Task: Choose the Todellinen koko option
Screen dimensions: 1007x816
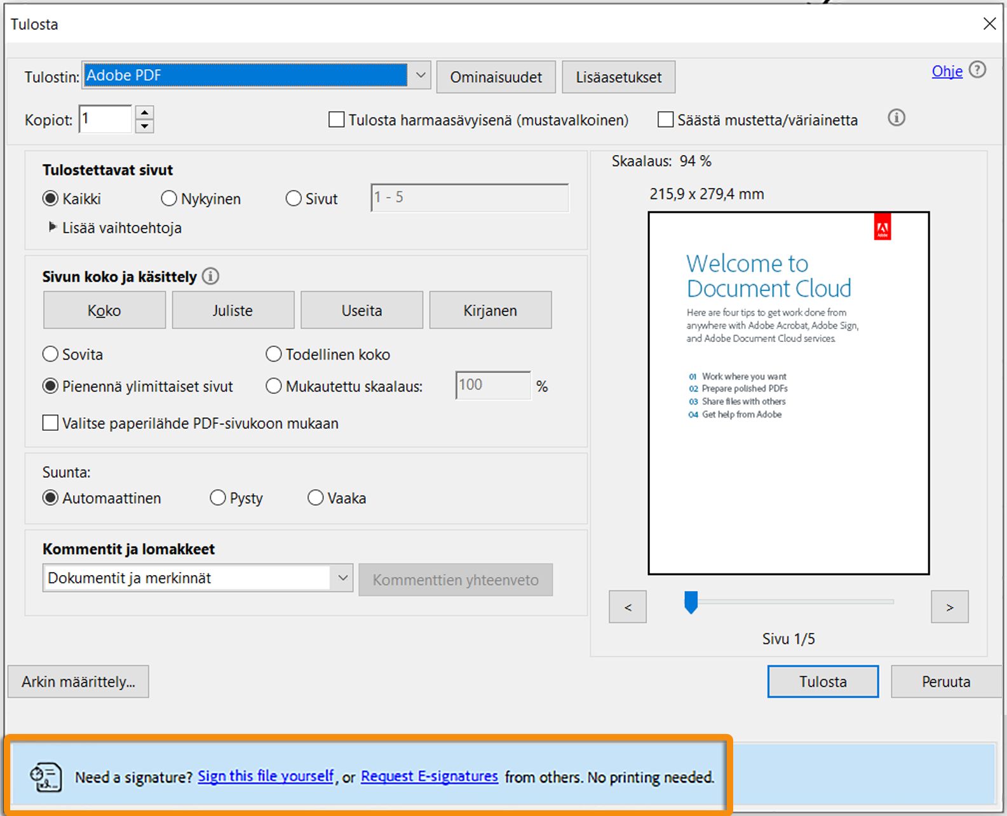Action: tap(273, 354)
